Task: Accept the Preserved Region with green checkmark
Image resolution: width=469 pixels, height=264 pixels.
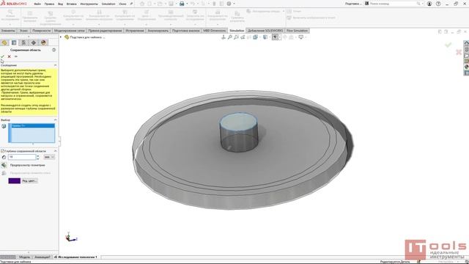Action: [3, 56]
